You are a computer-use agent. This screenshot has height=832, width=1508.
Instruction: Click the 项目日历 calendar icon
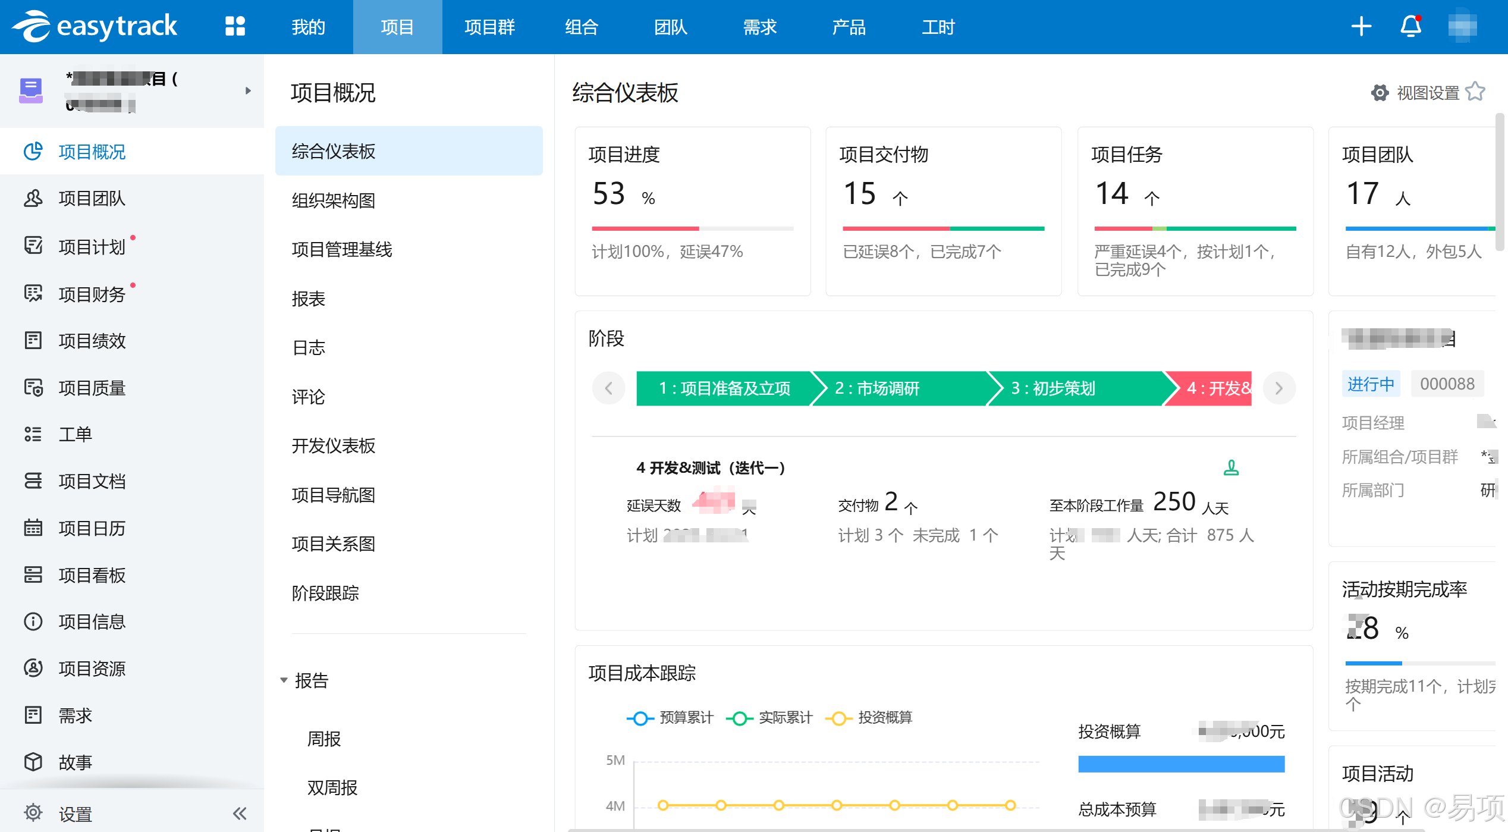click(33, 528)
